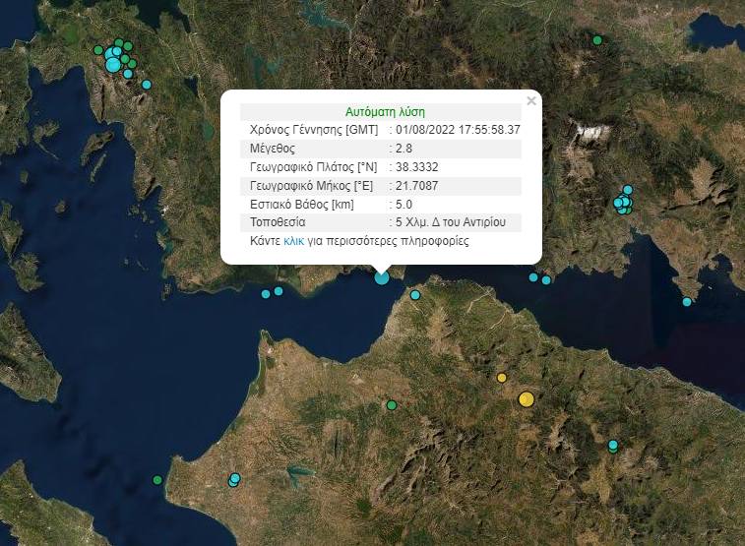
Task: Click the cyan marker cluster on right side
Action: tap(623, 203)
